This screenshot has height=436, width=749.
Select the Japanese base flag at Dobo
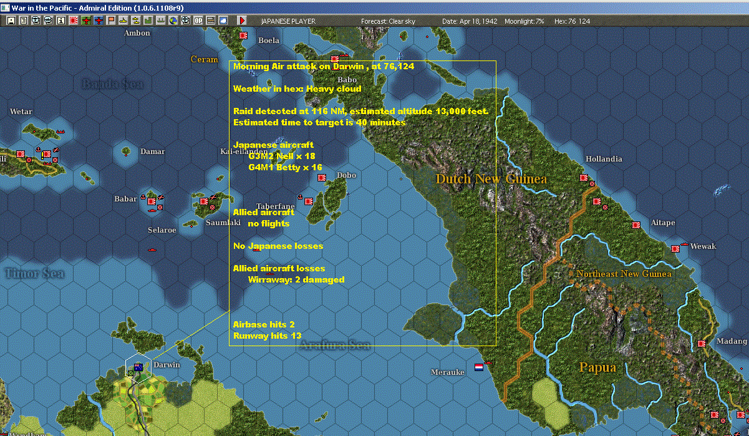pos(322,178)
